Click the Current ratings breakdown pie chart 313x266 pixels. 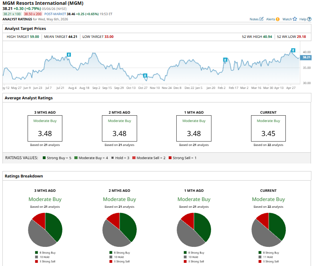[269, 230]
